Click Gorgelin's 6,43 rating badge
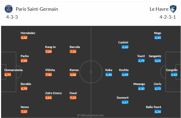Image resolution: width=181 pixels, height=118 pixels. [x=174, y=75]
